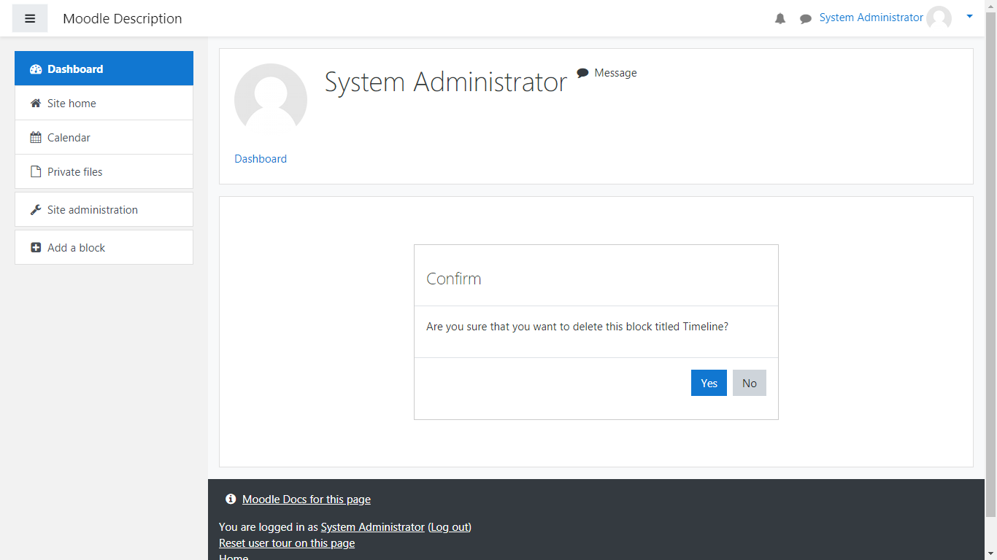Click the Private files document icon
Image resolution: width=997 pixels, height=560 pixels.
click(x=36, y=172)
